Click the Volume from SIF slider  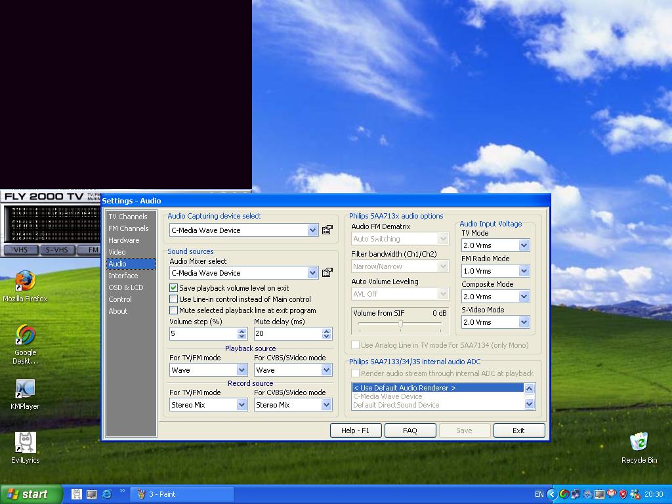pyautogui.click(x=400, y=324)
